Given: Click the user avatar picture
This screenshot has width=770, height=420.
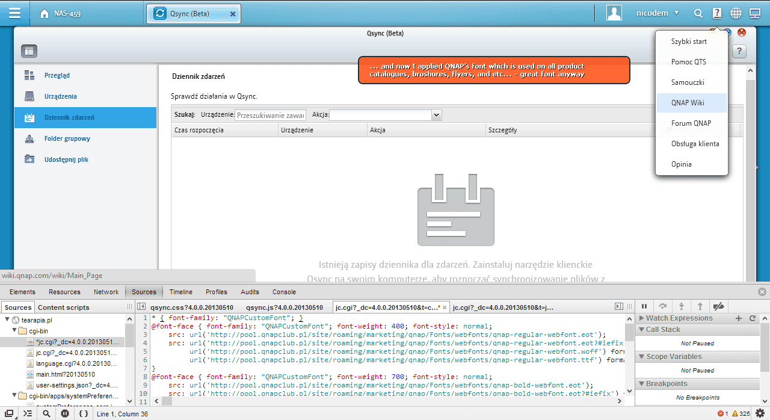Looking at the screenshot, I should (614, 13).
